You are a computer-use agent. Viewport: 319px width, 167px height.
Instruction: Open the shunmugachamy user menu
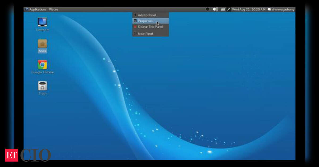point(283,9)
